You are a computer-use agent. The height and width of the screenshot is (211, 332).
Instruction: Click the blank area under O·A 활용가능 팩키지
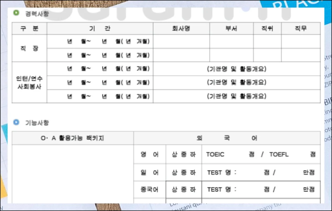pyautogui.click(x=72, y=174)
